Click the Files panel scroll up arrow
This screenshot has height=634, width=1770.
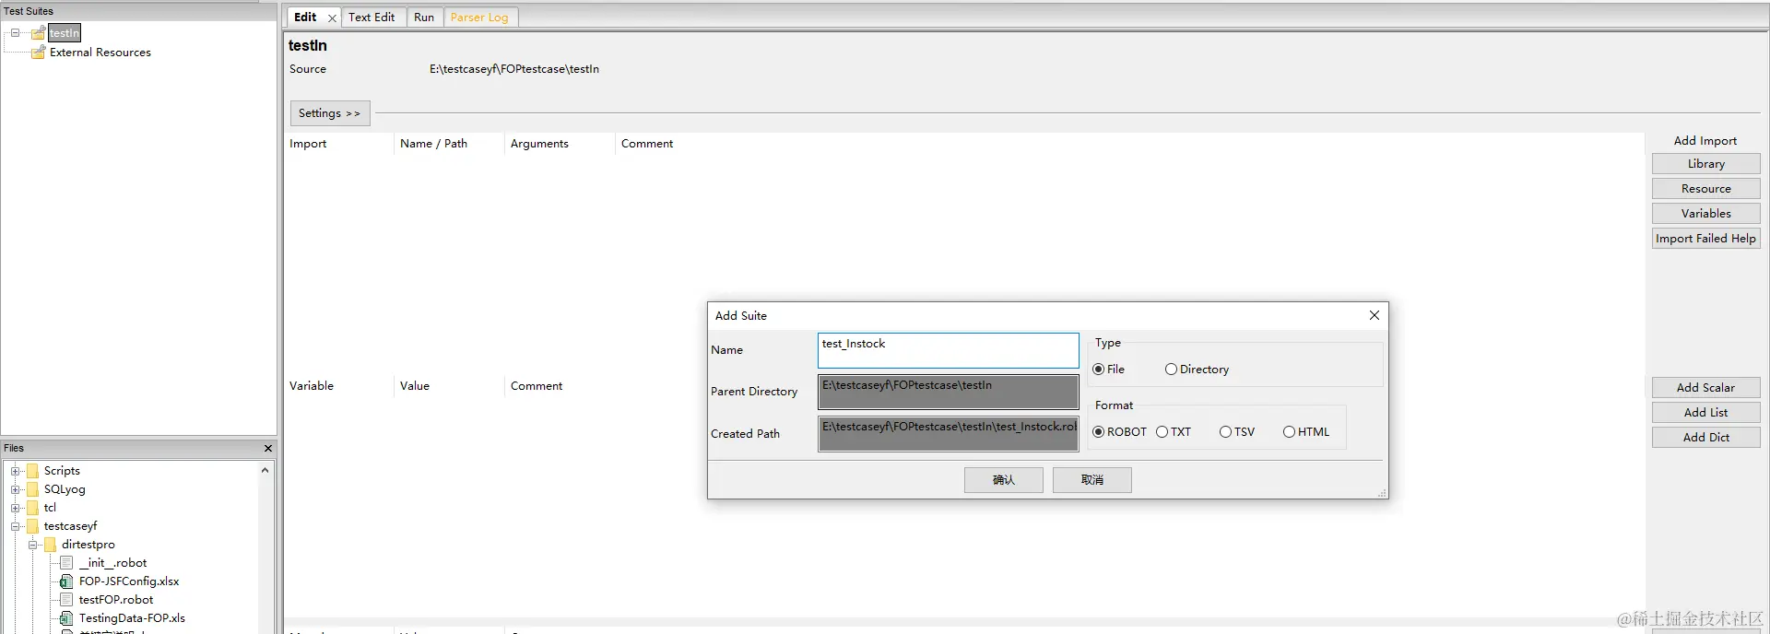[x=265, y=470]
